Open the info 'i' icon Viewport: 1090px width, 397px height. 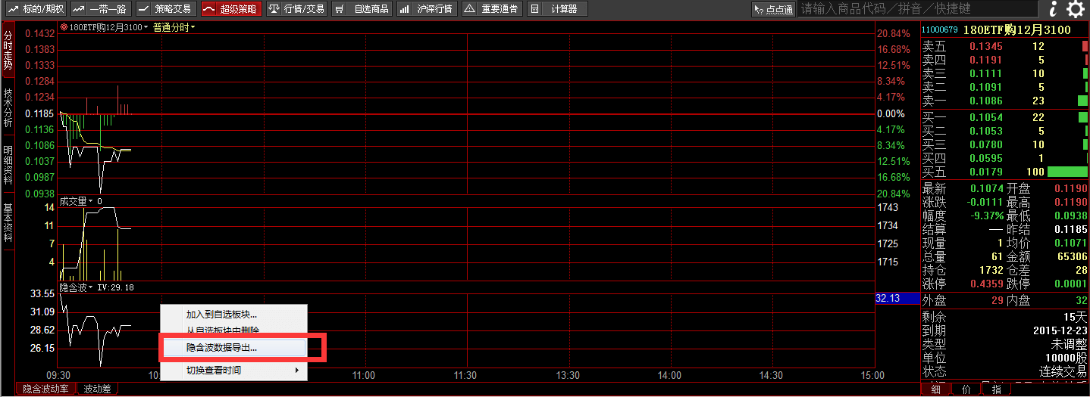[1054, 9]
